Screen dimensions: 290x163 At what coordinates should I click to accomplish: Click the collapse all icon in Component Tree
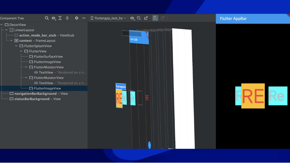(67, 18)
